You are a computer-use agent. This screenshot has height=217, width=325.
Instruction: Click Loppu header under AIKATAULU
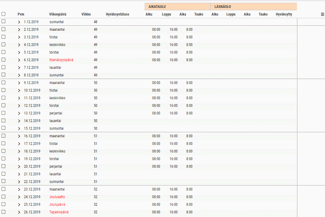166,14
